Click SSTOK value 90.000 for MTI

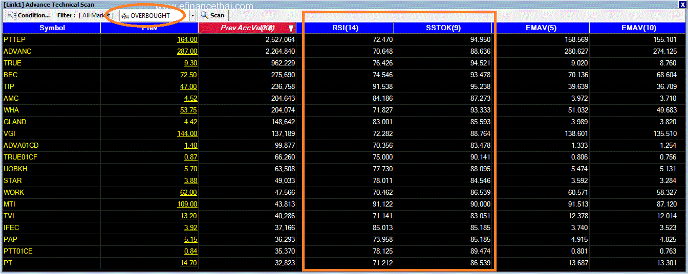(x=480, y=204)
